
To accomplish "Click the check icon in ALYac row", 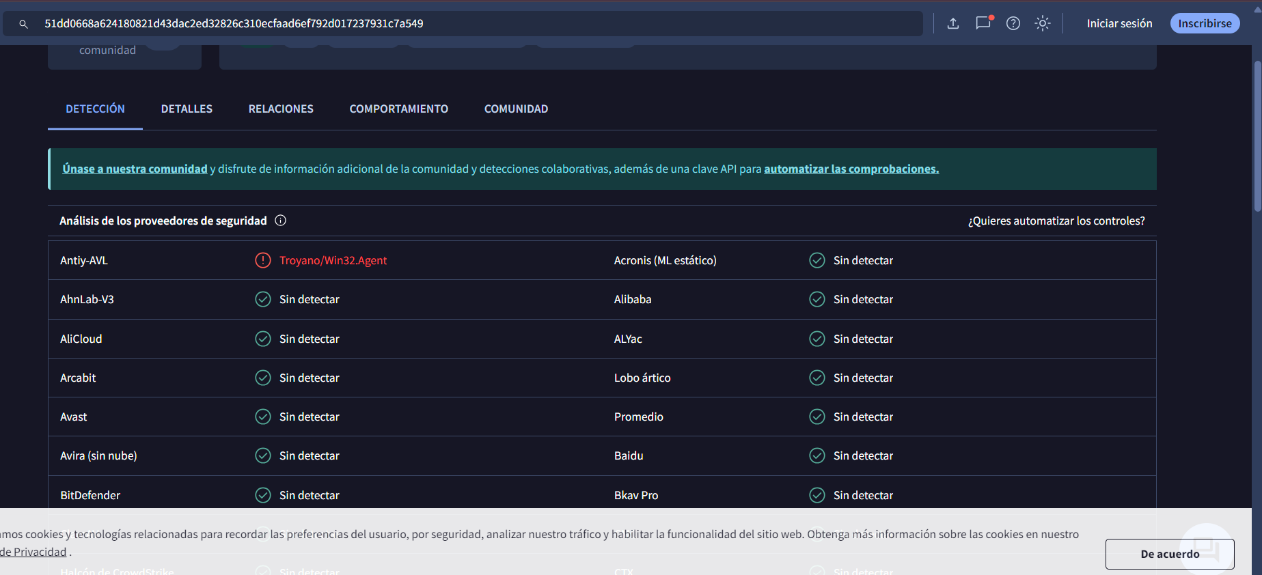I will pyautogui.click(x=817, y=339).
